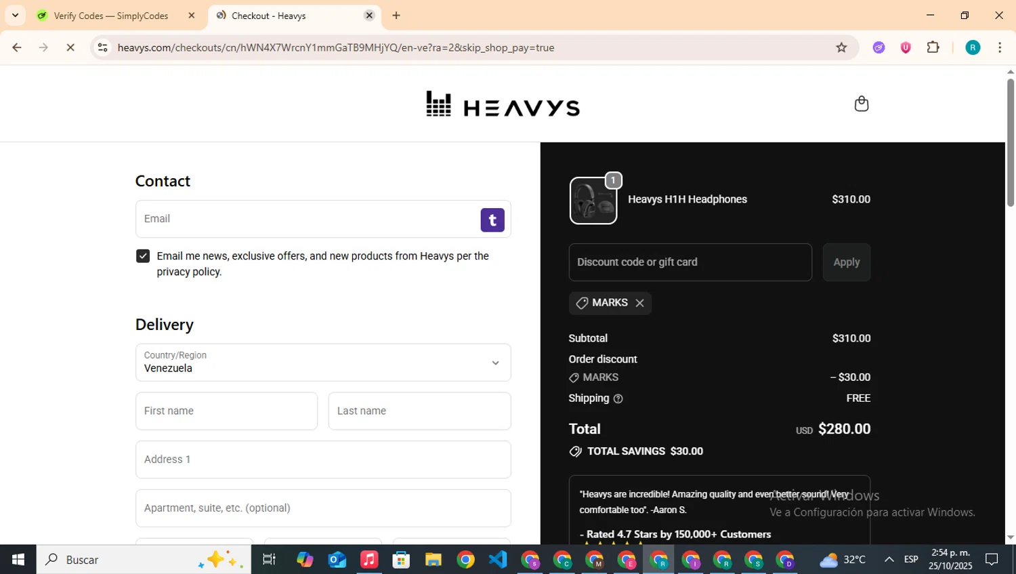The width and height of the screenshot is (1016, 574).
Task: Close the Checkout - Heavys tab
Action: (x=369, y=16)
